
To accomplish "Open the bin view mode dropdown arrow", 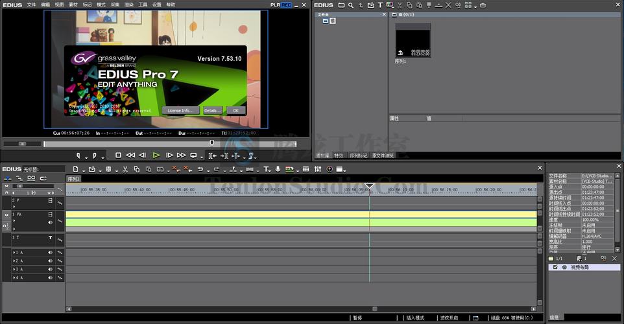I will (x=475, y=6).
